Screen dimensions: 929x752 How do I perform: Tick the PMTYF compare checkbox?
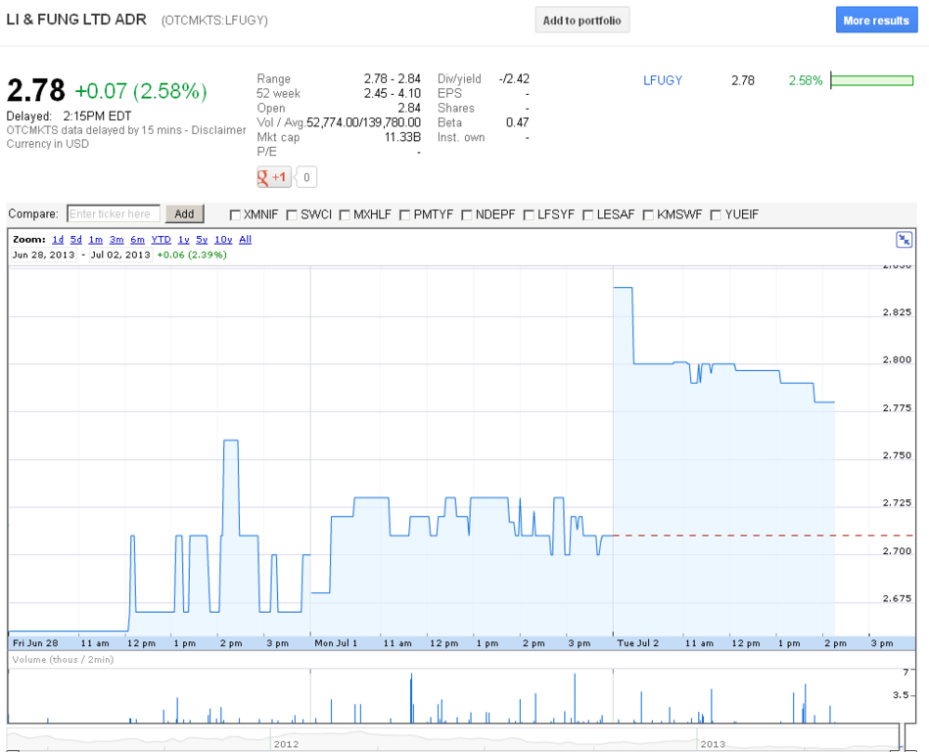(x=404, y=215)
